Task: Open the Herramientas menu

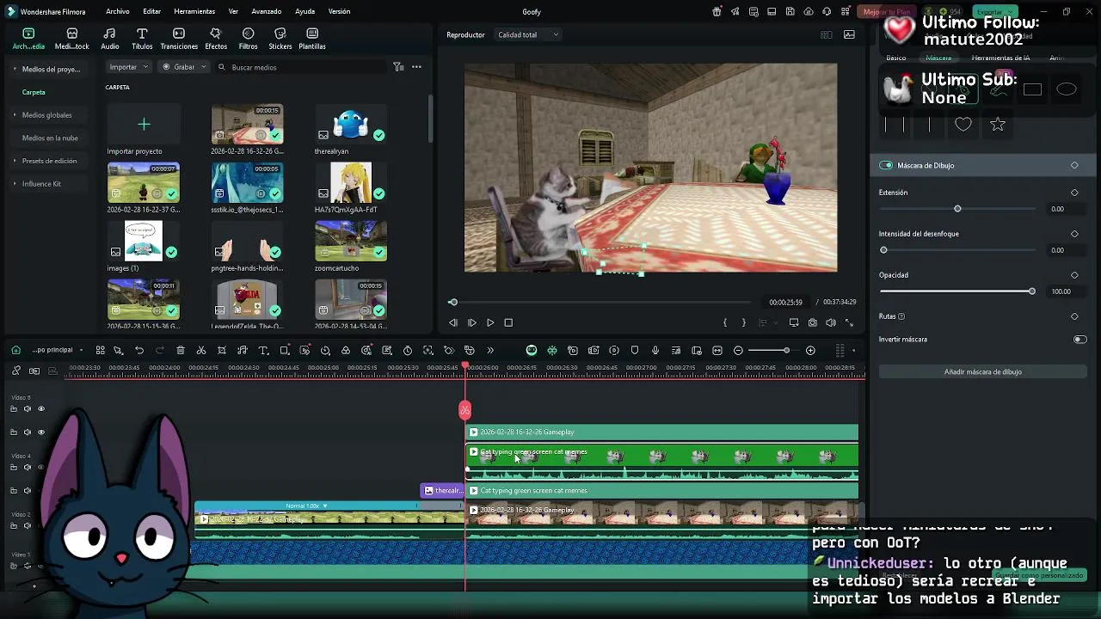Action: (x=194, y=11)
